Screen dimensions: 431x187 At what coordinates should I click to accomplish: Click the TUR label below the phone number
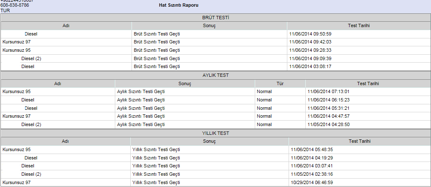(x=5, y=11)
